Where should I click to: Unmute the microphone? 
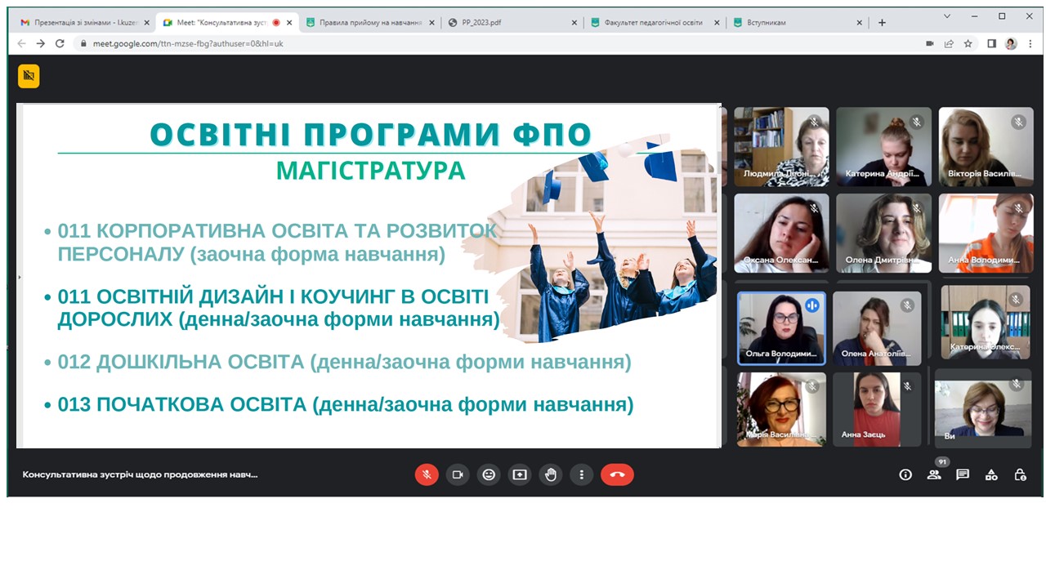click(427, 474)
